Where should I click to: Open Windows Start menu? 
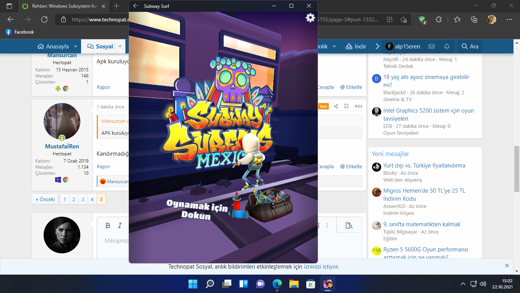(x=193, y=284)
